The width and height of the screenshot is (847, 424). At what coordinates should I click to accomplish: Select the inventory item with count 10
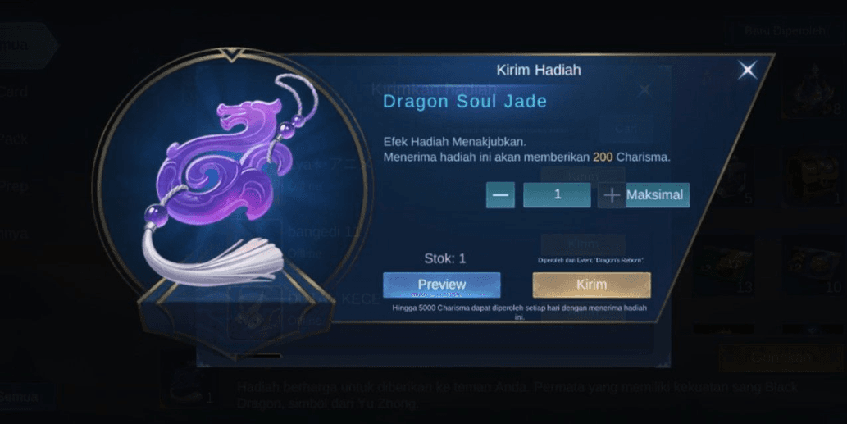click(813, 265)
